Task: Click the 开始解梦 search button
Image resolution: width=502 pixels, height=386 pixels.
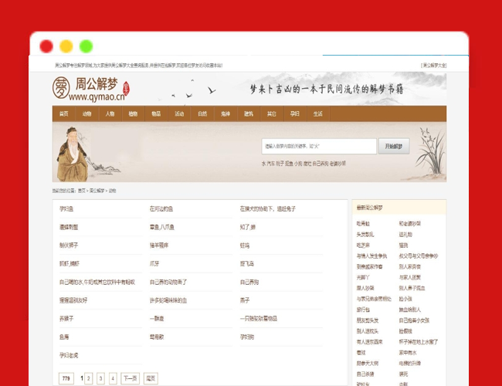Action: [394, 146]
